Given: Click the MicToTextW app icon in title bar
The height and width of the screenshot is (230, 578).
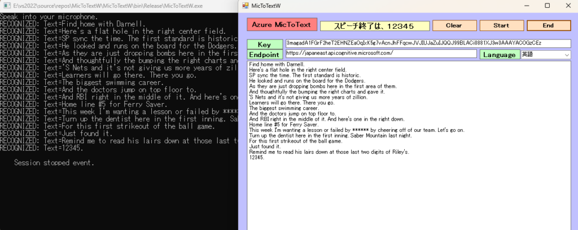Looking at the screenshot, I should (x=245, y=6).
